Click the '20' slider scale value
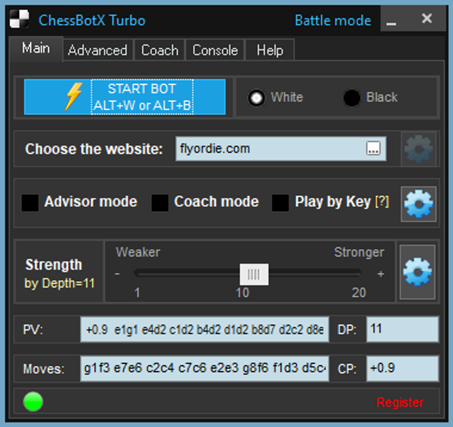The image size is (453, 427). pyautogui.click(x=359, y=293)
